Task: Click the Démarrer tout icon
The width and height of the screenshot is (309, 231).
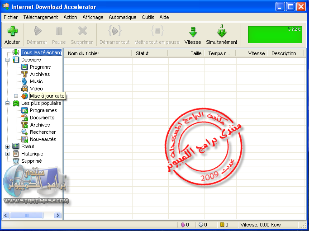Action: click(x=115, y=31)
